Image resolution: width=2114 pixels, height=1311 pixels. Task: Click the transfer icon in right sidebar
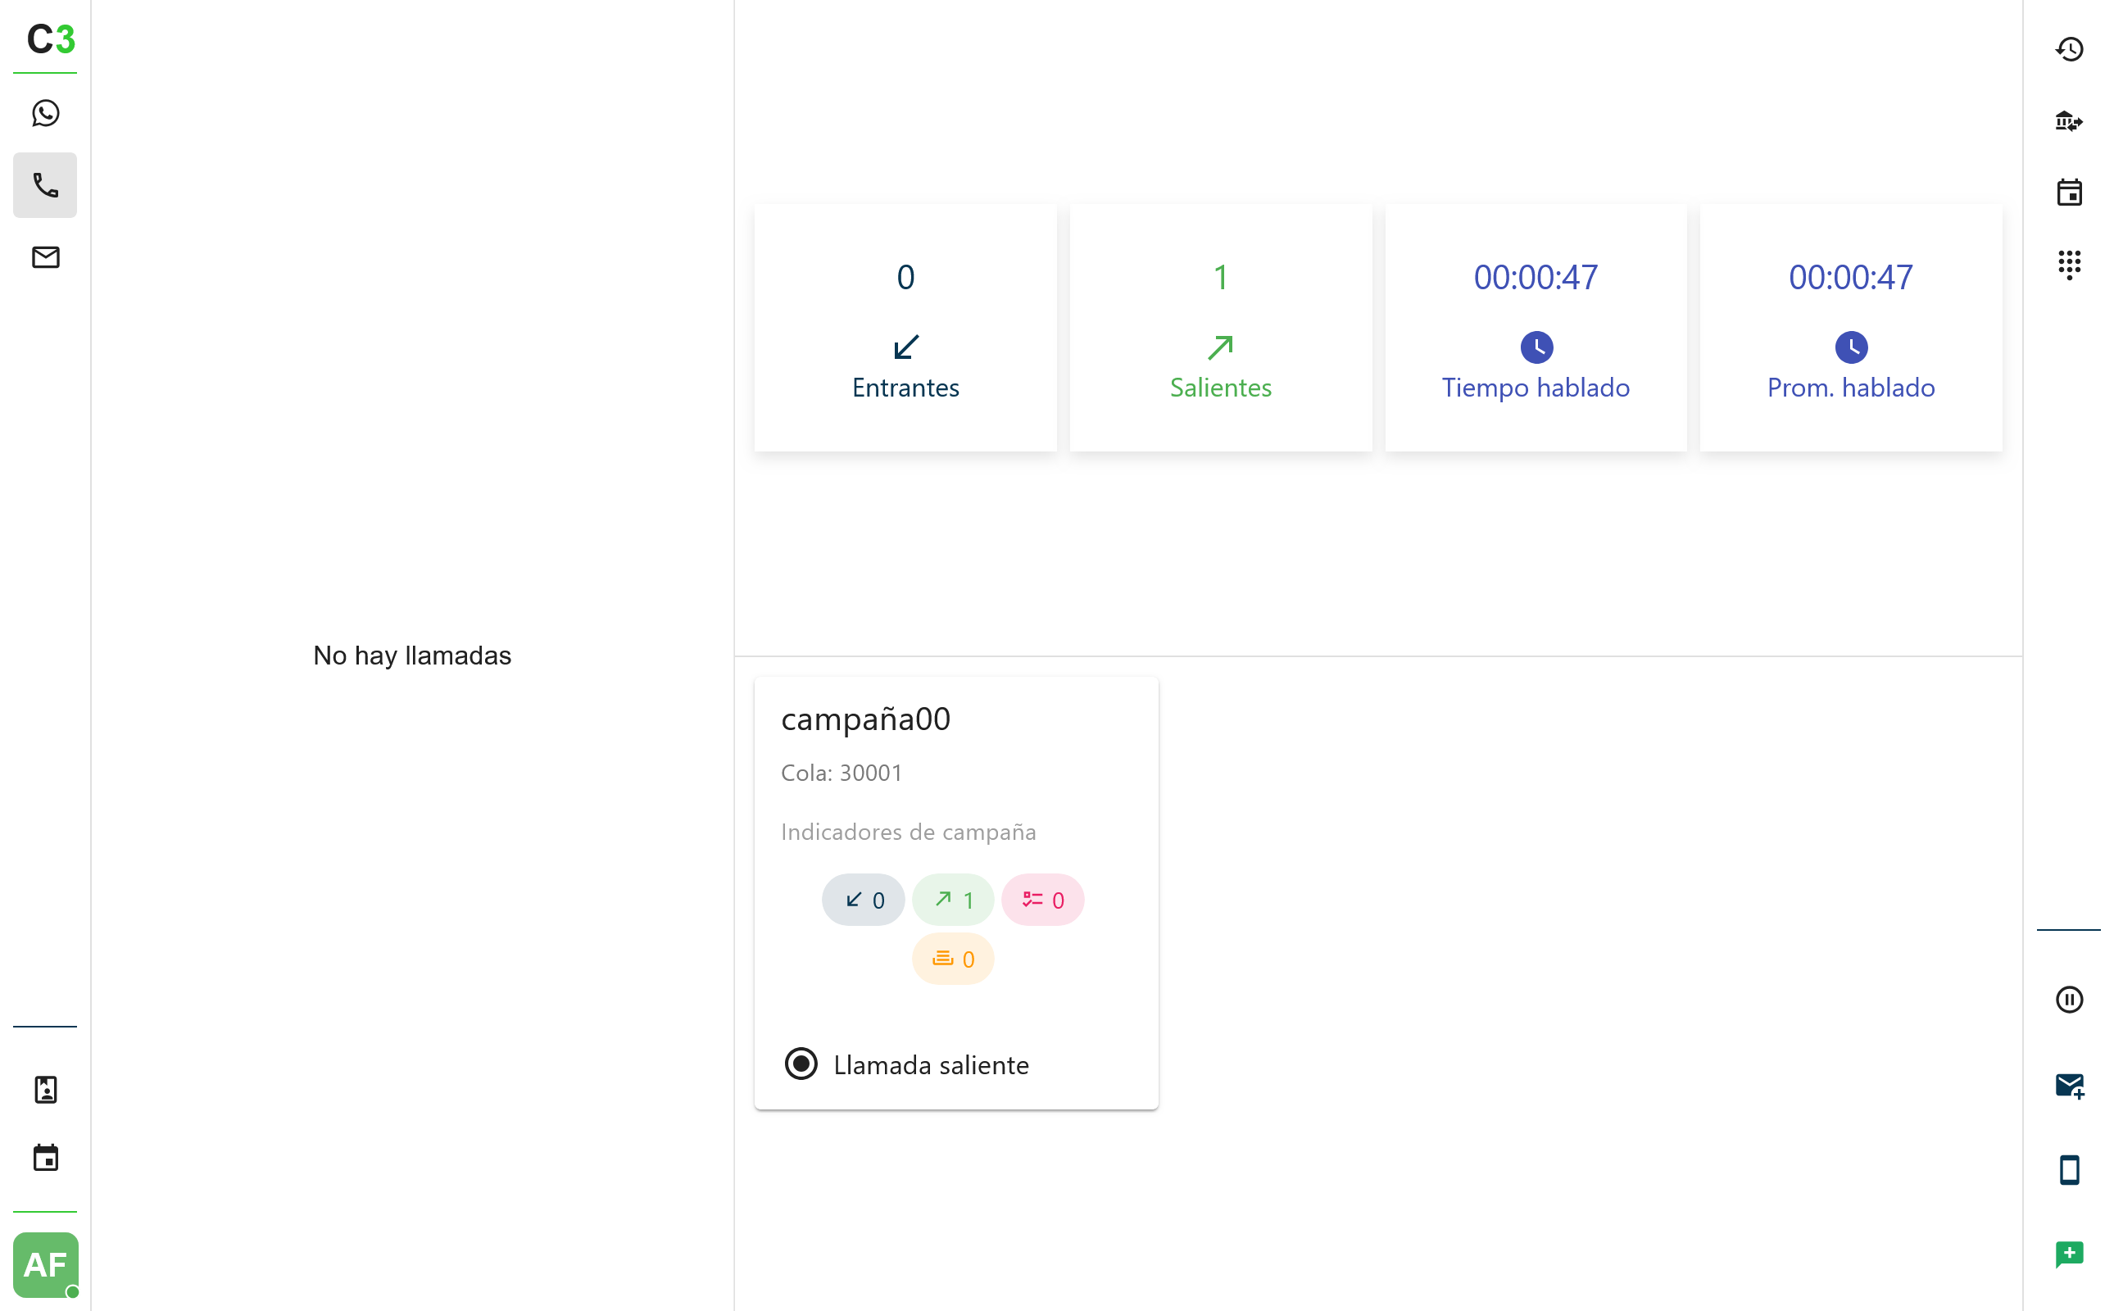pyautogui.click(x=2069, y=121)
